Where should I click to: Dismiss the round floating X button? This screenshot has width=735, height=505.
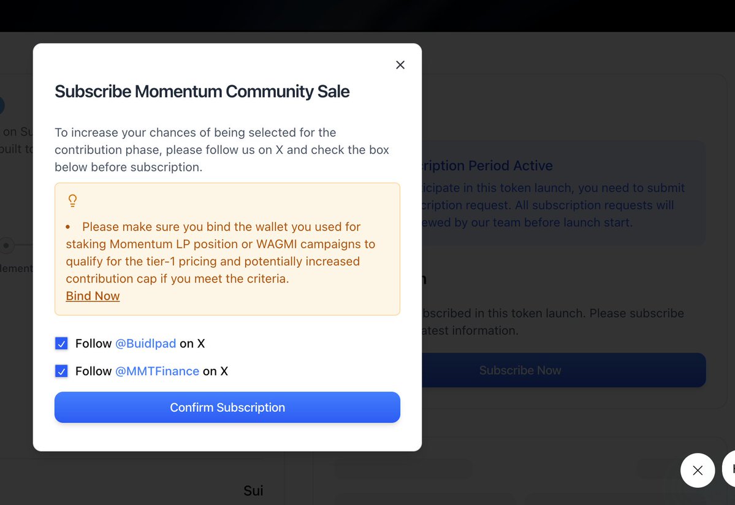[697, 470]
